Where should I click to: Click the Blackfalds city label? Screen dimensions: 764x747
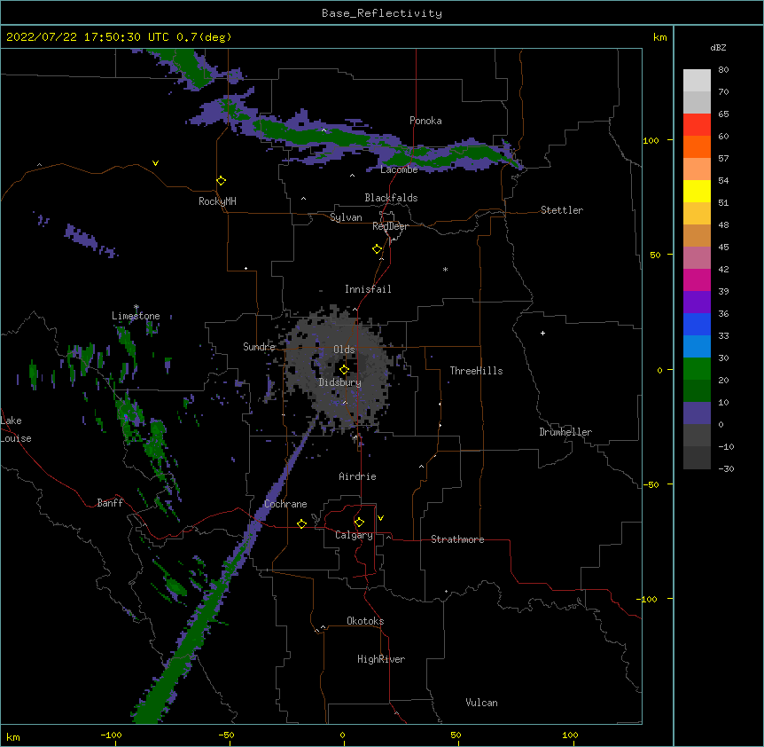[x=391, y=198]
